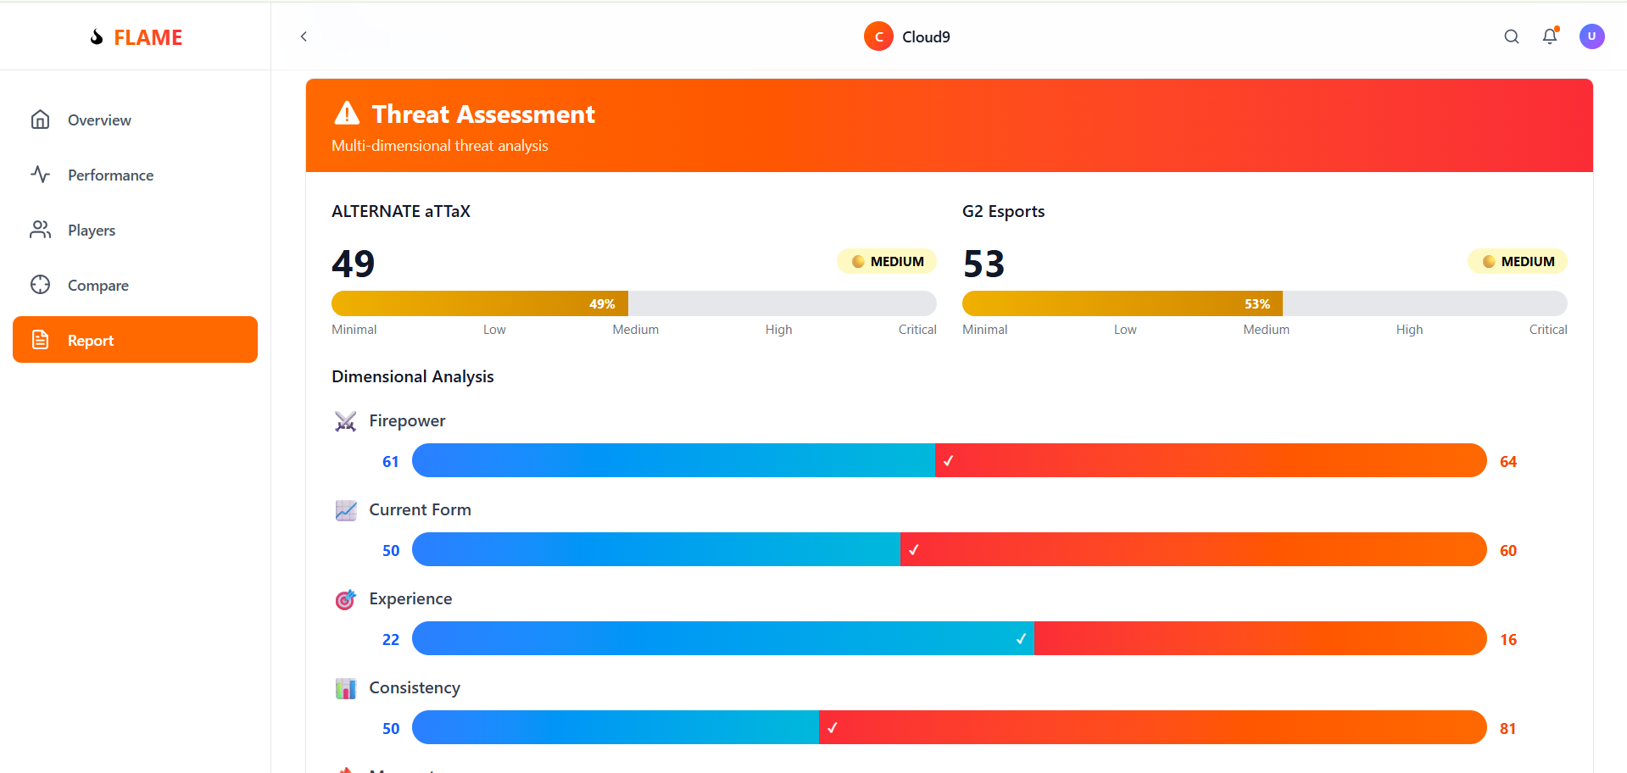The image size is (1627, 773).
Task: Click G2 Esports MEDIUM threat badge
Action: click(1518, 261)
